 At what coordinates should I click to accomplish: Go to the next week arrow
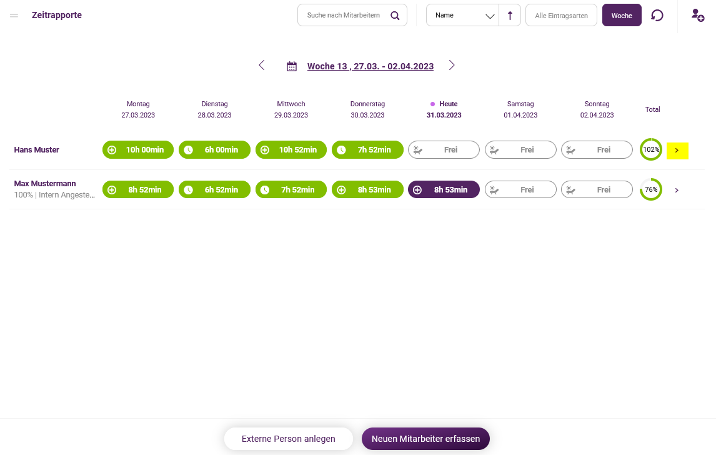[x=452, y=66]
